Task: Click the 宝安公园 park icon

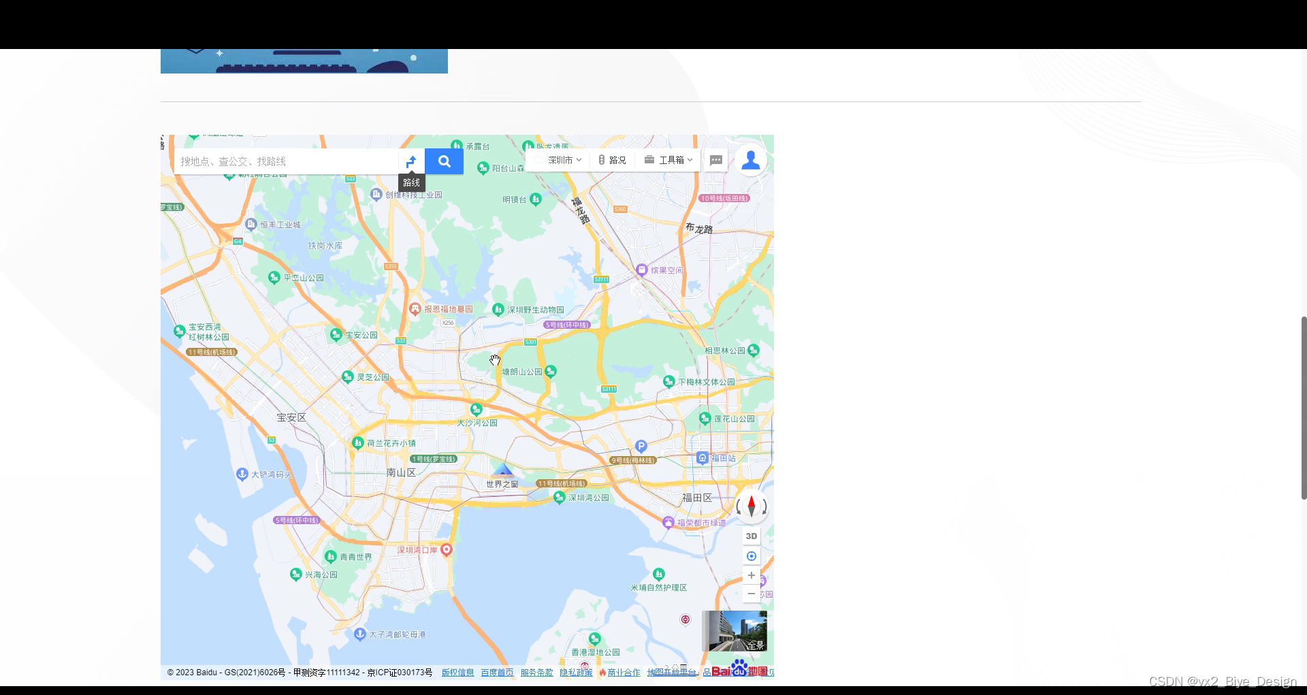Action: point(336,334)
